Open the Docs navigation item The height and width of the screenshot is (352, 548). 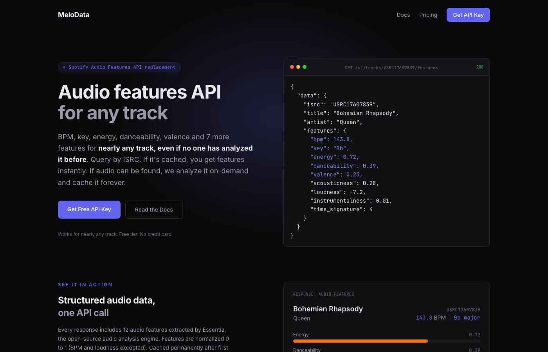pos(403,15)
